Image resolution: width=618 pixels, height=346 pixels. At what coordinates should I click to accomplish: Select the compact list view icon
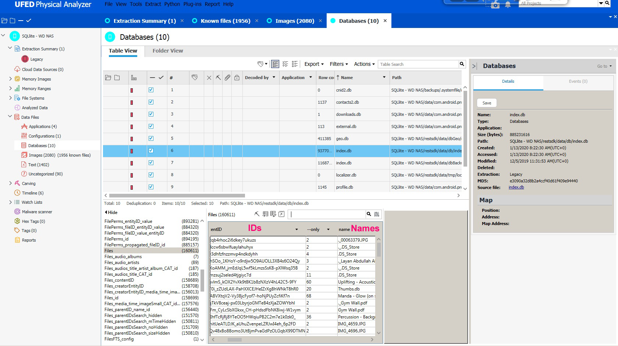click(x=295, y=64)
